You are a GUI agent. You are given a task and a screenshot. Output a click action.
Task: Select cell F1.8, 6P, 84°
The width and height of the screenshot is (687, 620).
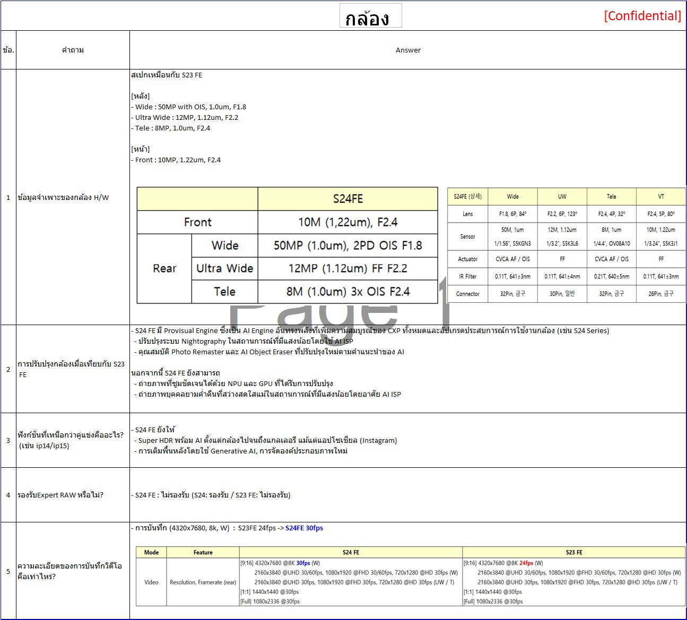(513, 214)
